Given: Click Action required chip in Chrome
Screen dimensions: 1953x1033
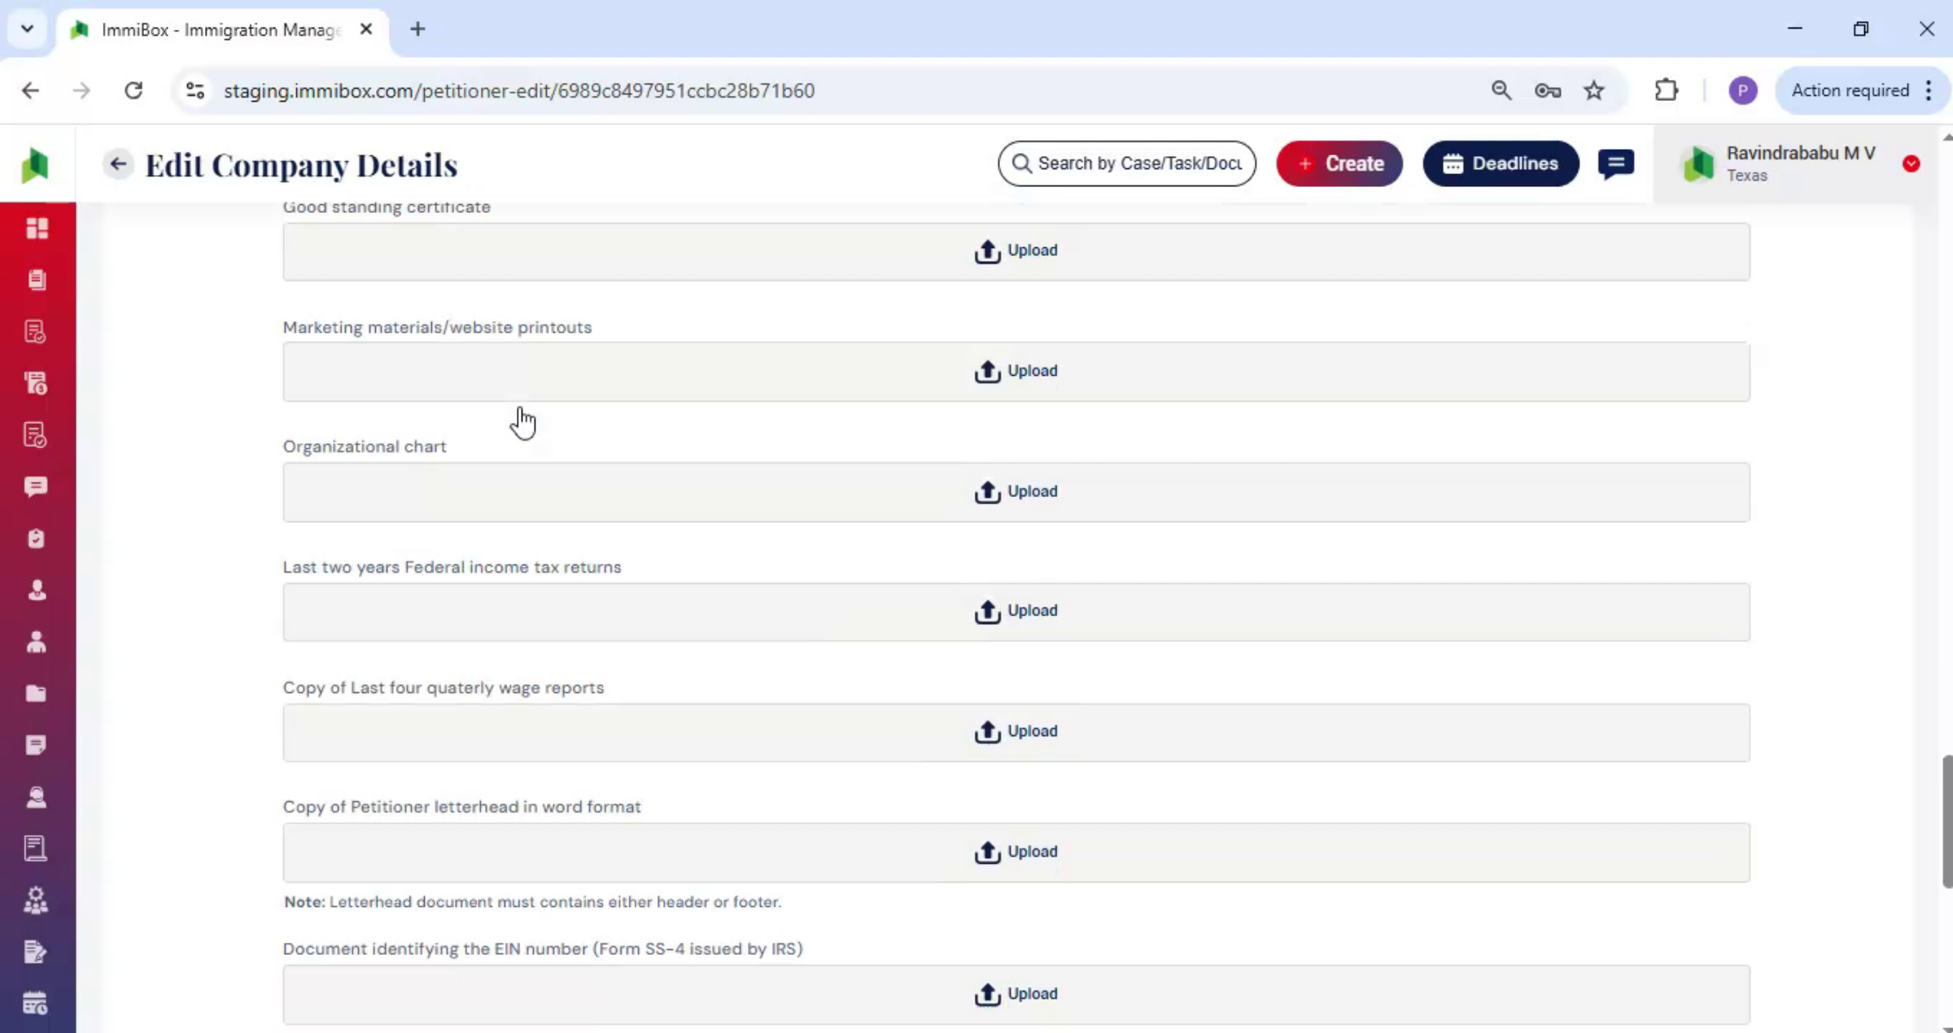Looking at the screenshot, I should tap(1850, 90).
